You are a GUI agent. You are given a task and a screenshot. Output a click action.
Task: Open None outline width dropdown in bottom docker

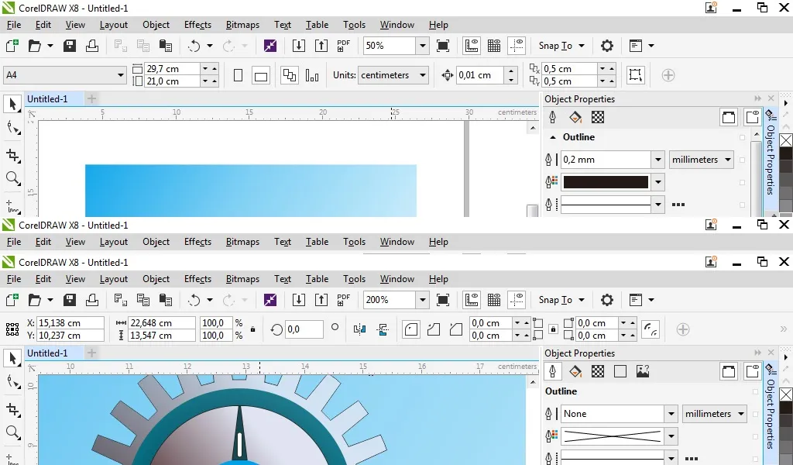(671, 413)
